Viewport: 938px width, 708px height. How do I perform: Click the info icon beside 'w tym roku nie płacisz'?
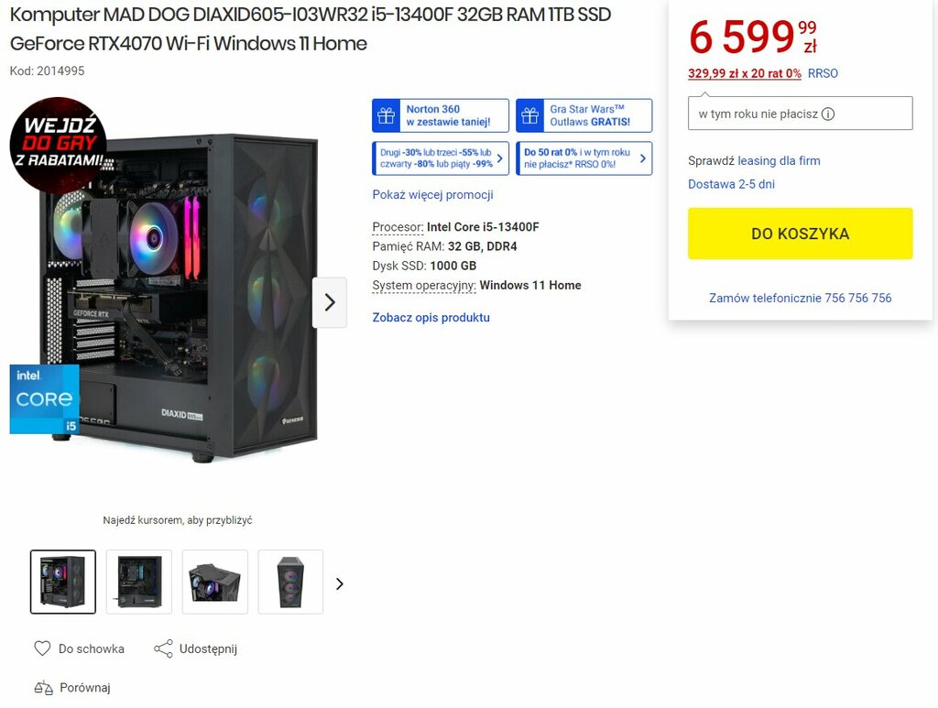pos(828,114)
